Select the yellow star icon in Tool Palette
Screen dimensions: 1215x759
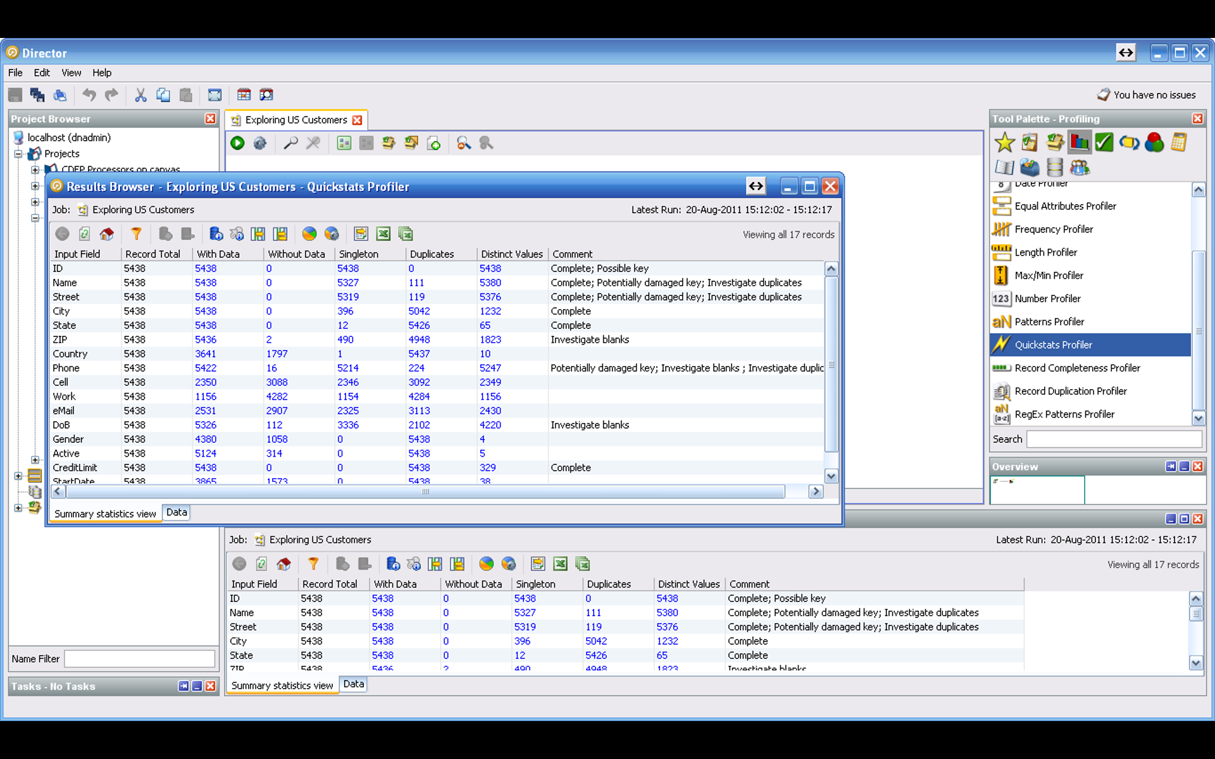pos(1004,143)
